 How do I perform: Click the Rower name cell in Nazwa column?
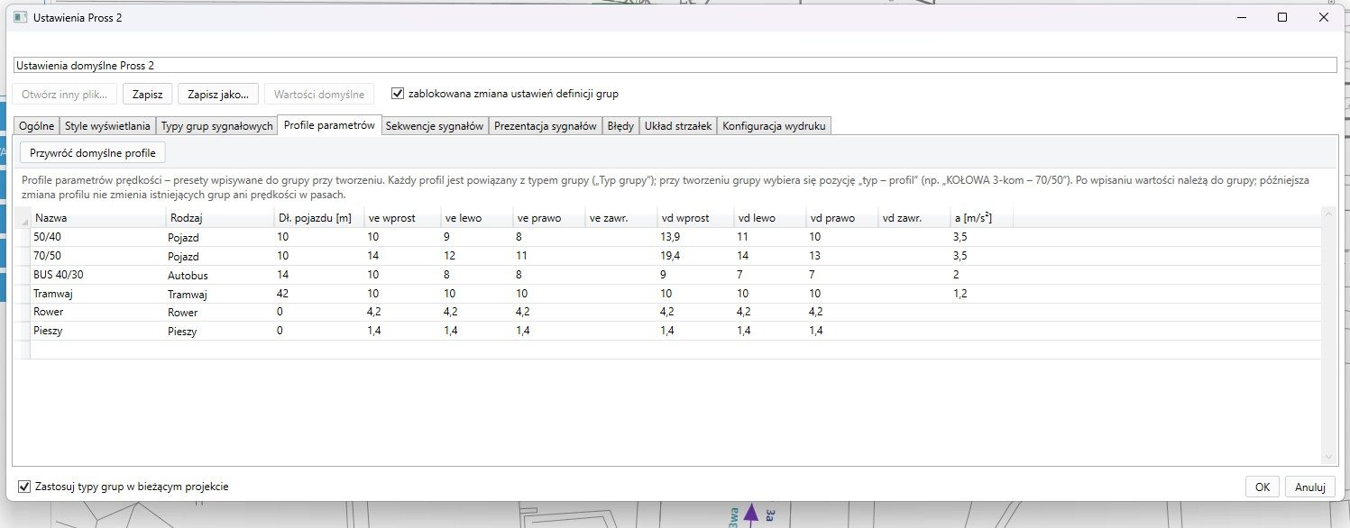[98, 312]
